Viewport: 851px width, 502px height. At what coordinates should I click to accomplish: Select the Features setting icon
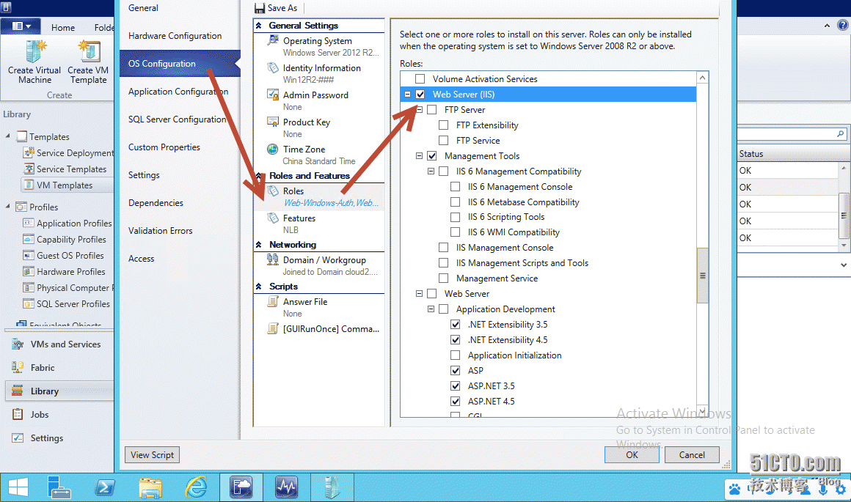pos(273,218)
